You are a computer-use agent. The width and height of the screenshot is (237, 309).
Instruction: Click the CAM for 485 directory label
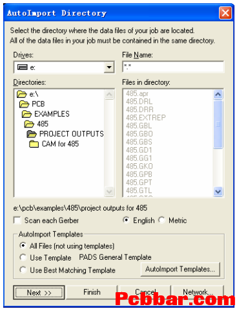point(60,144)
